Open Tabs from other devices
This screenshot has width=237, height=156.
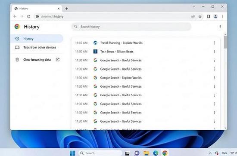coord(37,47)
